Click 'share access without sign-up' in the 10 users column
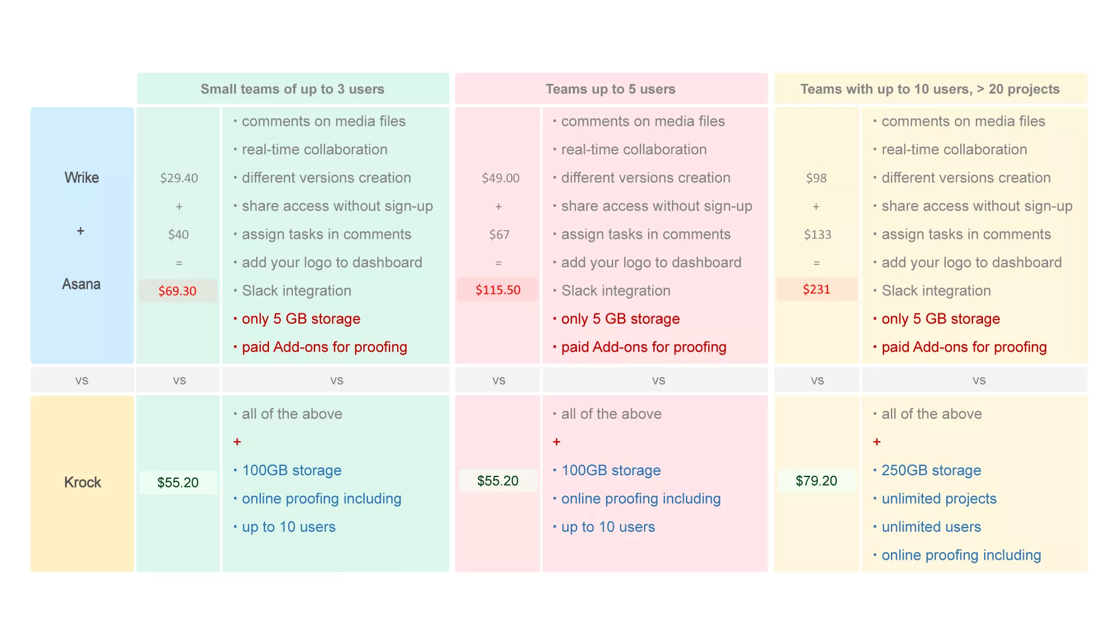This screenshot has height=629, width=1118. [x=977, y=206]
